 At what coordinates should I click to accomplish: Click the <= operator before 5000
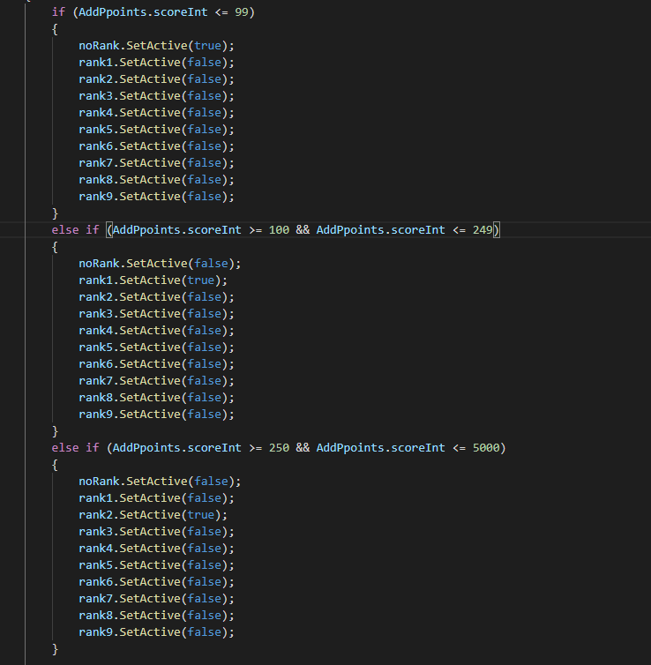(x=459, y=447)
